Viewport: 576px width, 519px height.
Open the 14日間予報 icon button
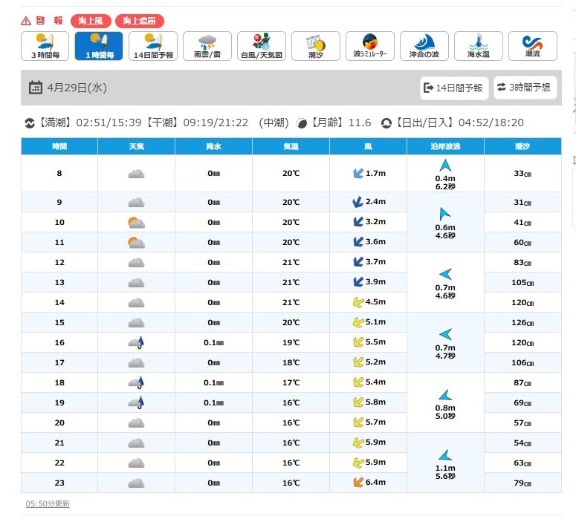coord(153,46)
